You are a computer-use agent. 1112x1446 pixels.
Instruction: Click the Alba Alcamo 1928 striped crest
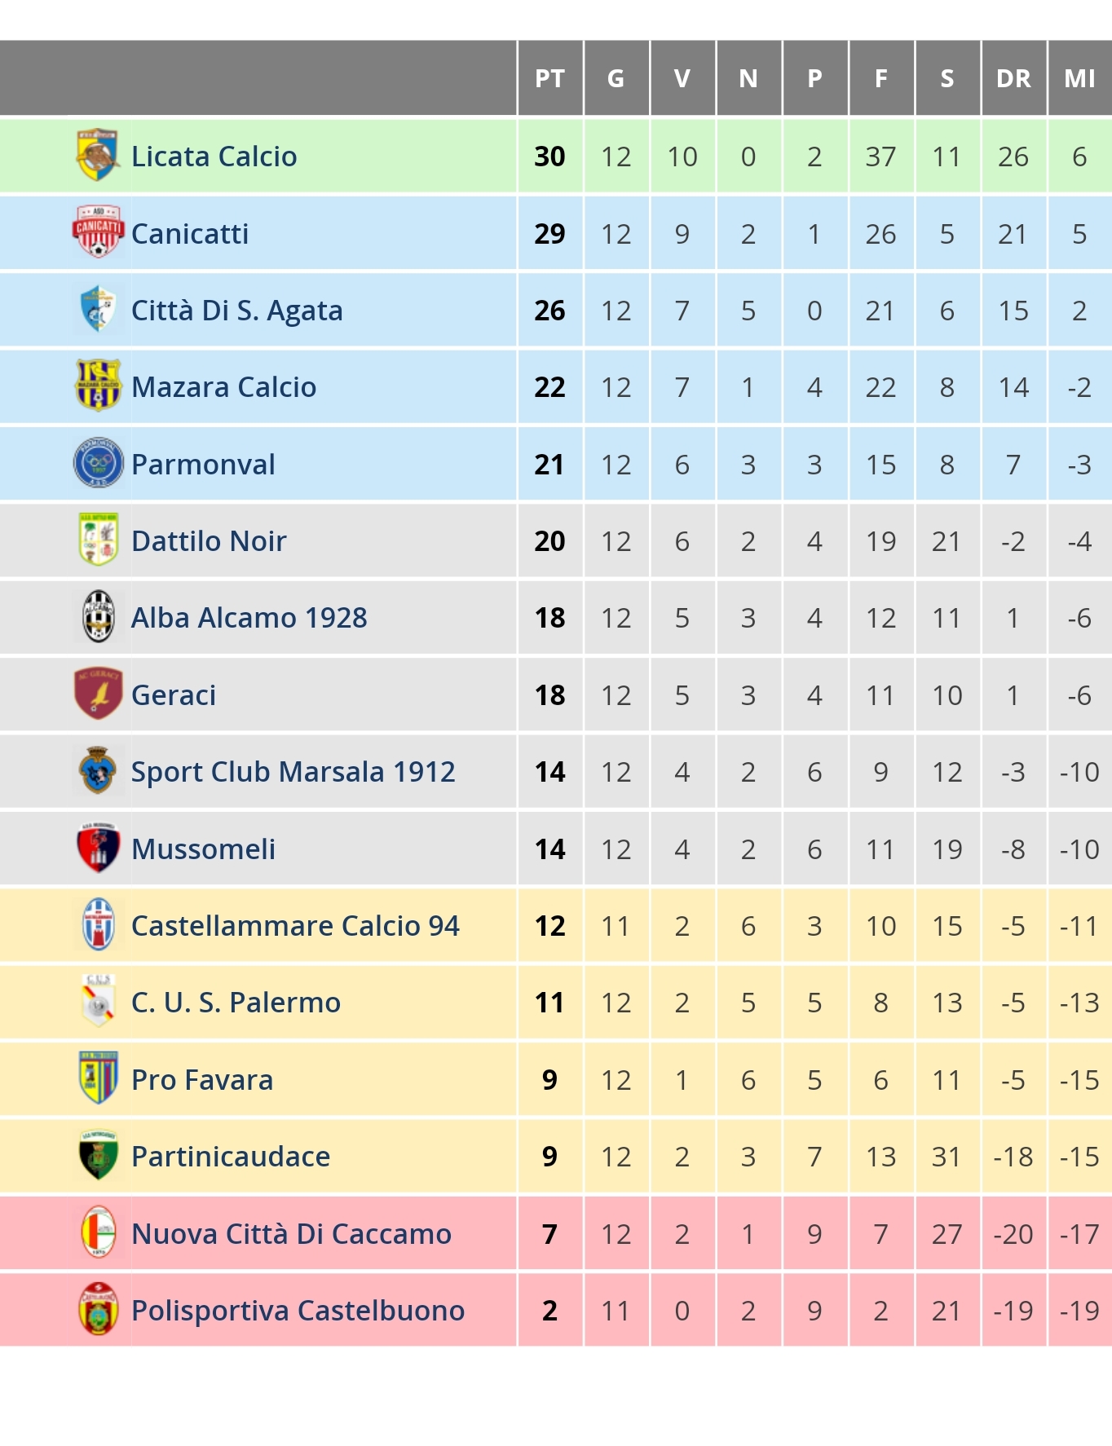coord(99,617)
